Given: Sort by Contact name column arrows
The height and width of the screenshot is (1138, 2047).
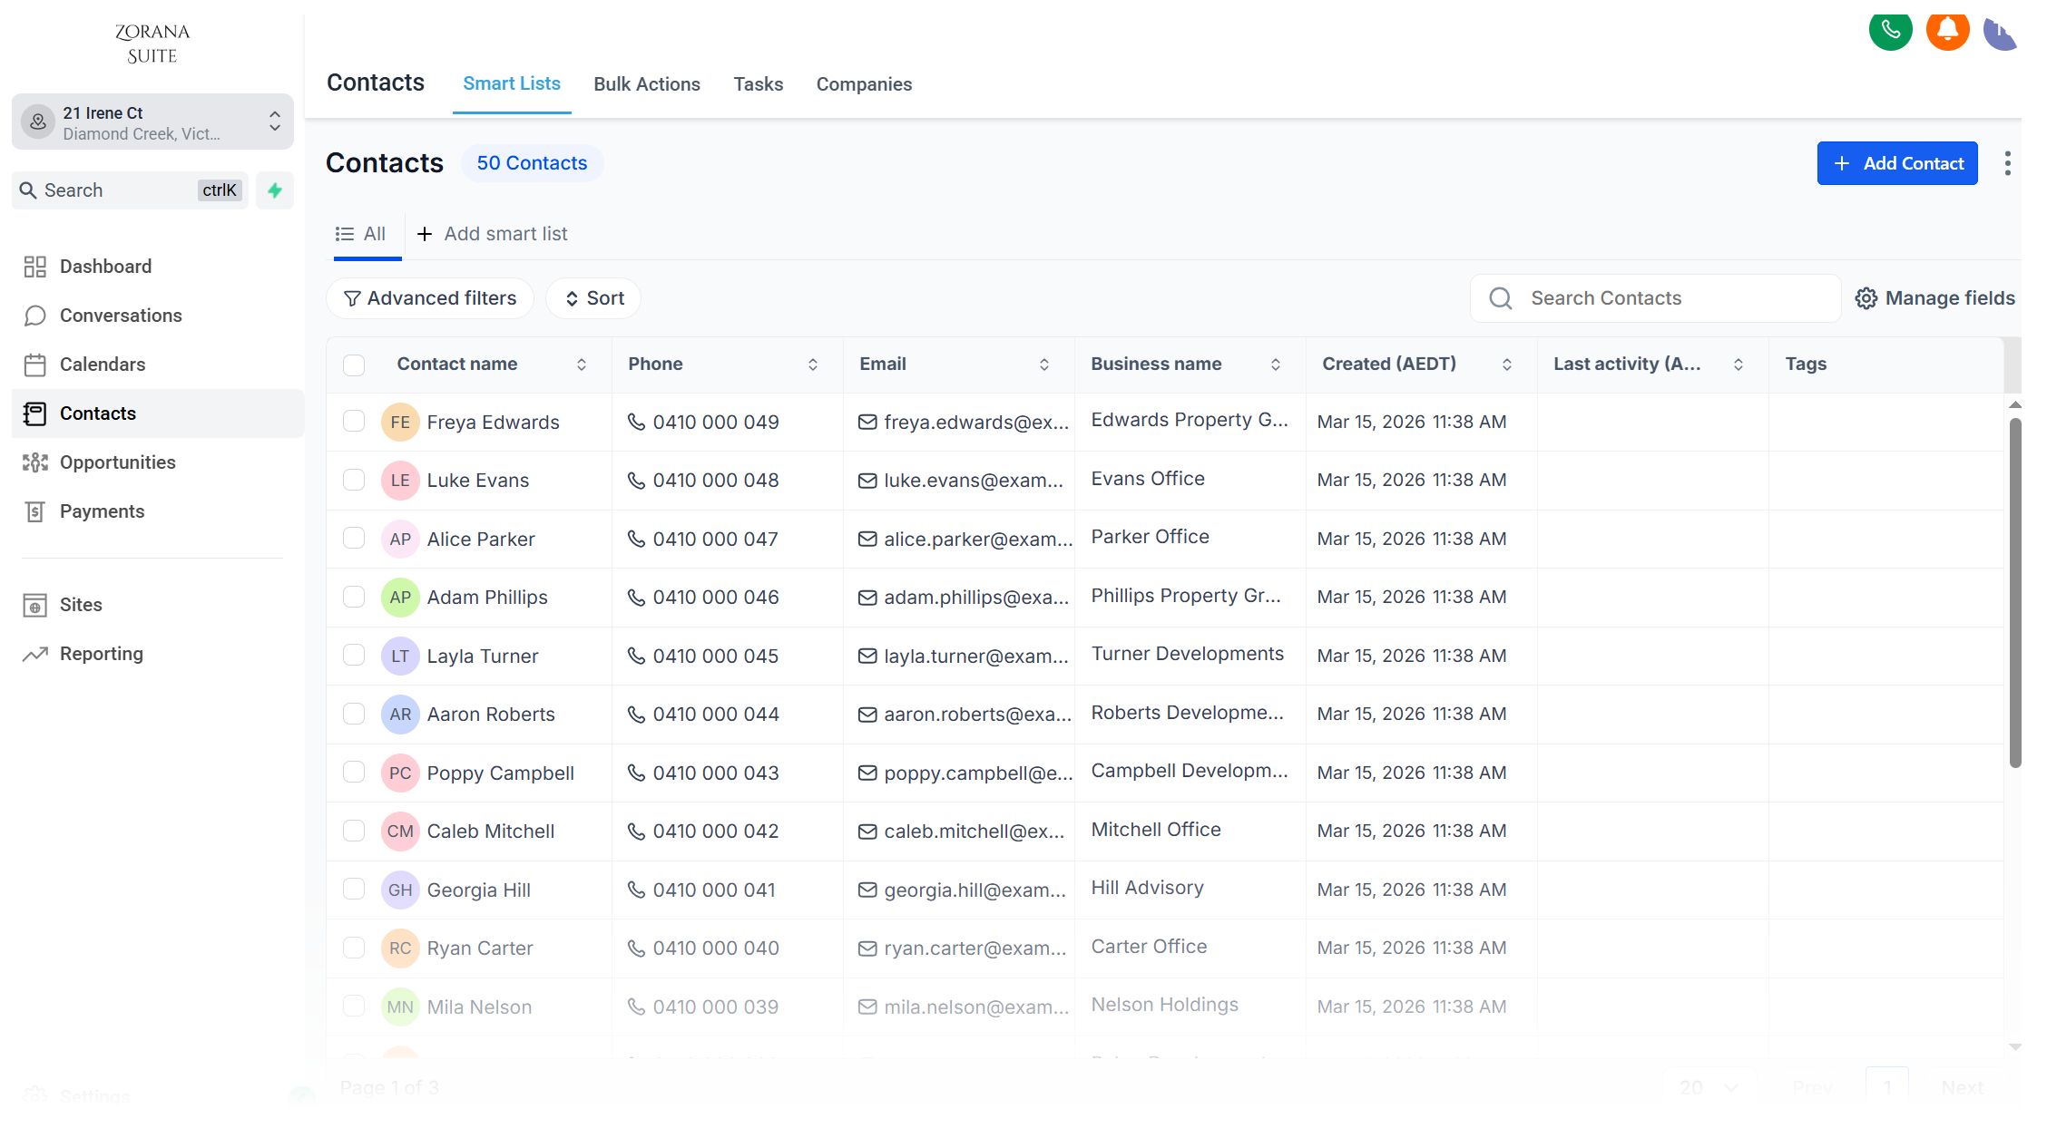Looking at the screenshot, I should (x=582, y=365).
